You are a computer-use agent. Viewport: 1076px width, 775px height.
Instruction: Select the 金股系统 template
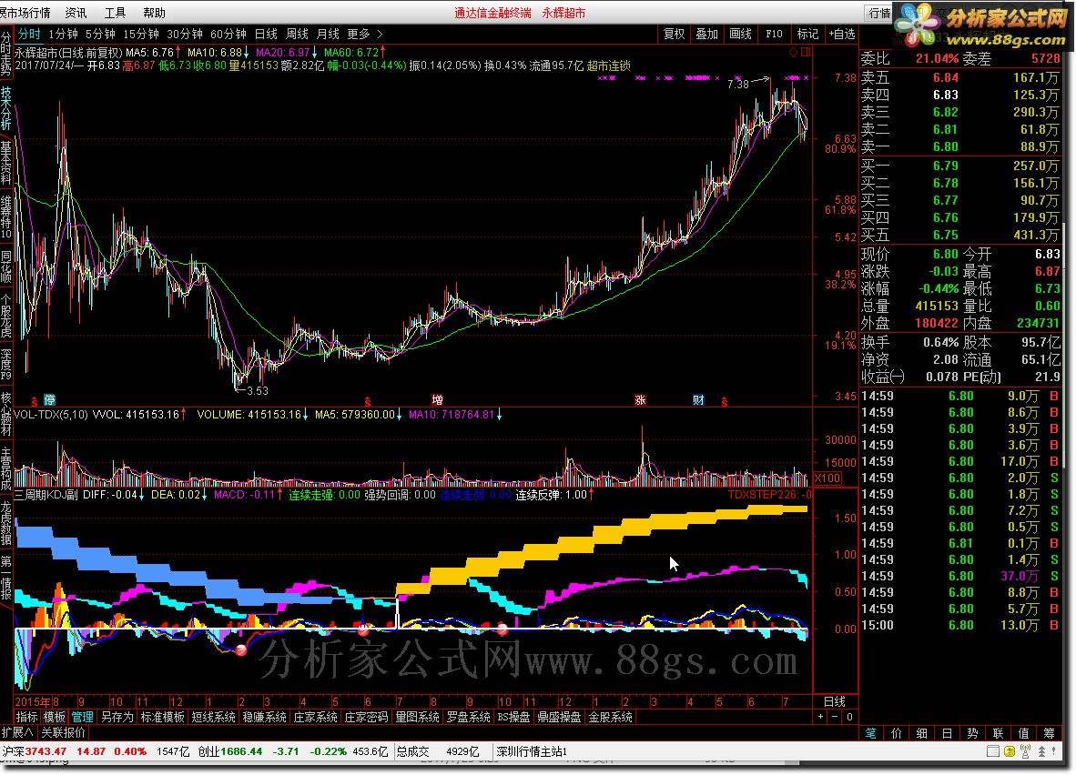[x=611, y=717]
